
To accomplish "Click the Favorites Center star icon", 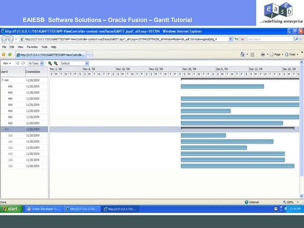I will click(3, 54).
